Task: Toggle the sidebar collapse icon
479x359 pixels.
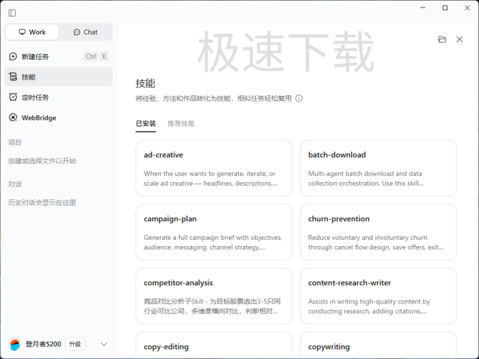Action: (x=12, y=13)
